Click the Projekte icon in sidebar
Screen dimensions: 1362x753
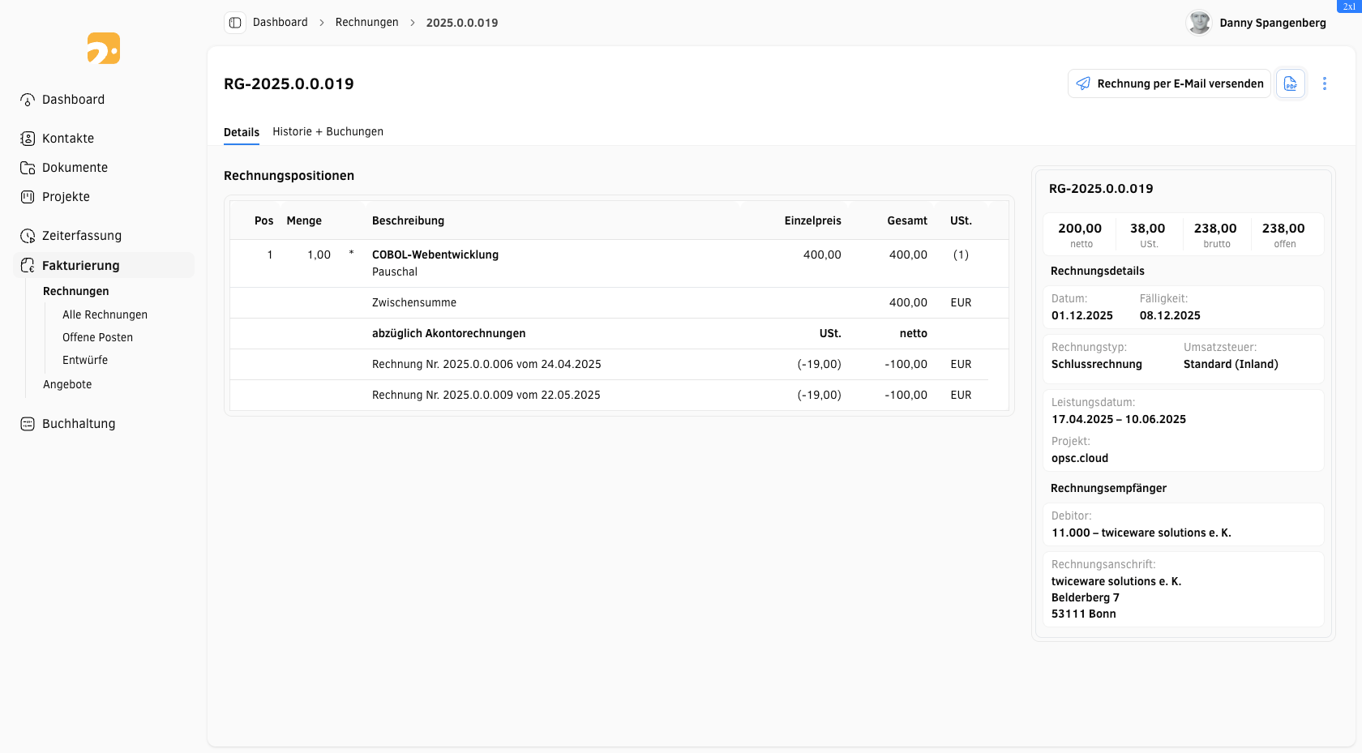tap(28, 196)
